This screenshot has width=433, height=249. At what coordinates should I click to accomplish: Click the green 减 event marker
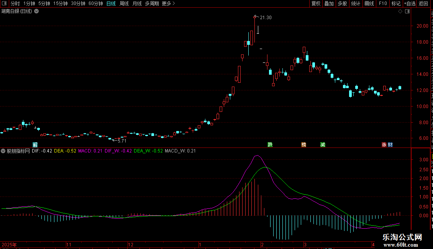tap(323, 145)
